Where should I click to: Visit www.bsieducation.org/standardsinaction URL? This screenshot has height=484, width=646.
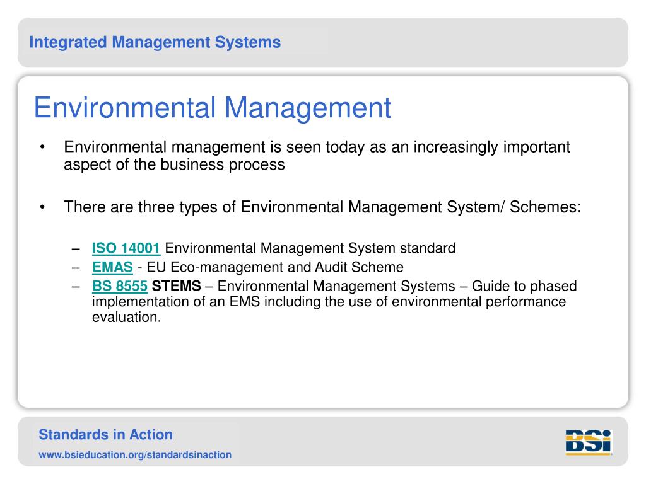135,455
